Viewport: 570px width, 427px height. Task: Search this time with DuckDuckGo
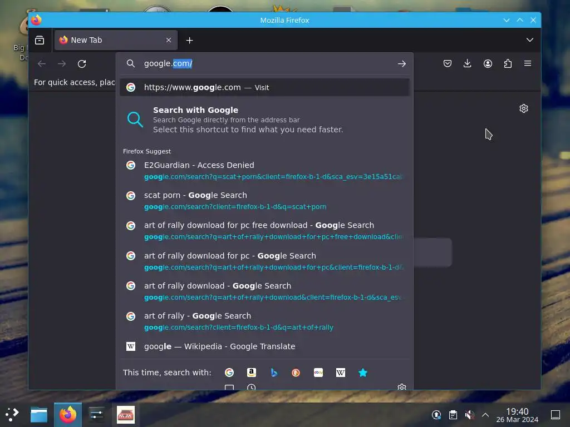[x=296, y=373]
